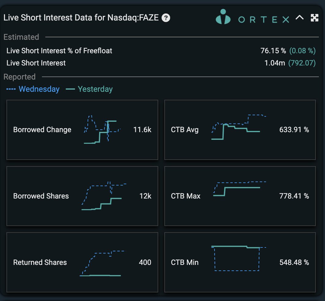The image size is (325, 301).
Task: Select the Borrowed Shares label
Action: click(41, 196)
